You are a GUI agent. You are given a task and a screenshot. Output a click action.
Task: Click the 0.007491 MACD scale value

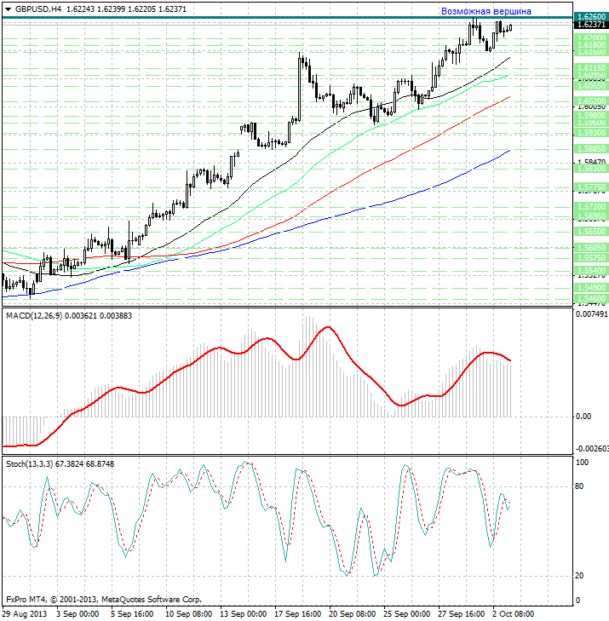590,314
